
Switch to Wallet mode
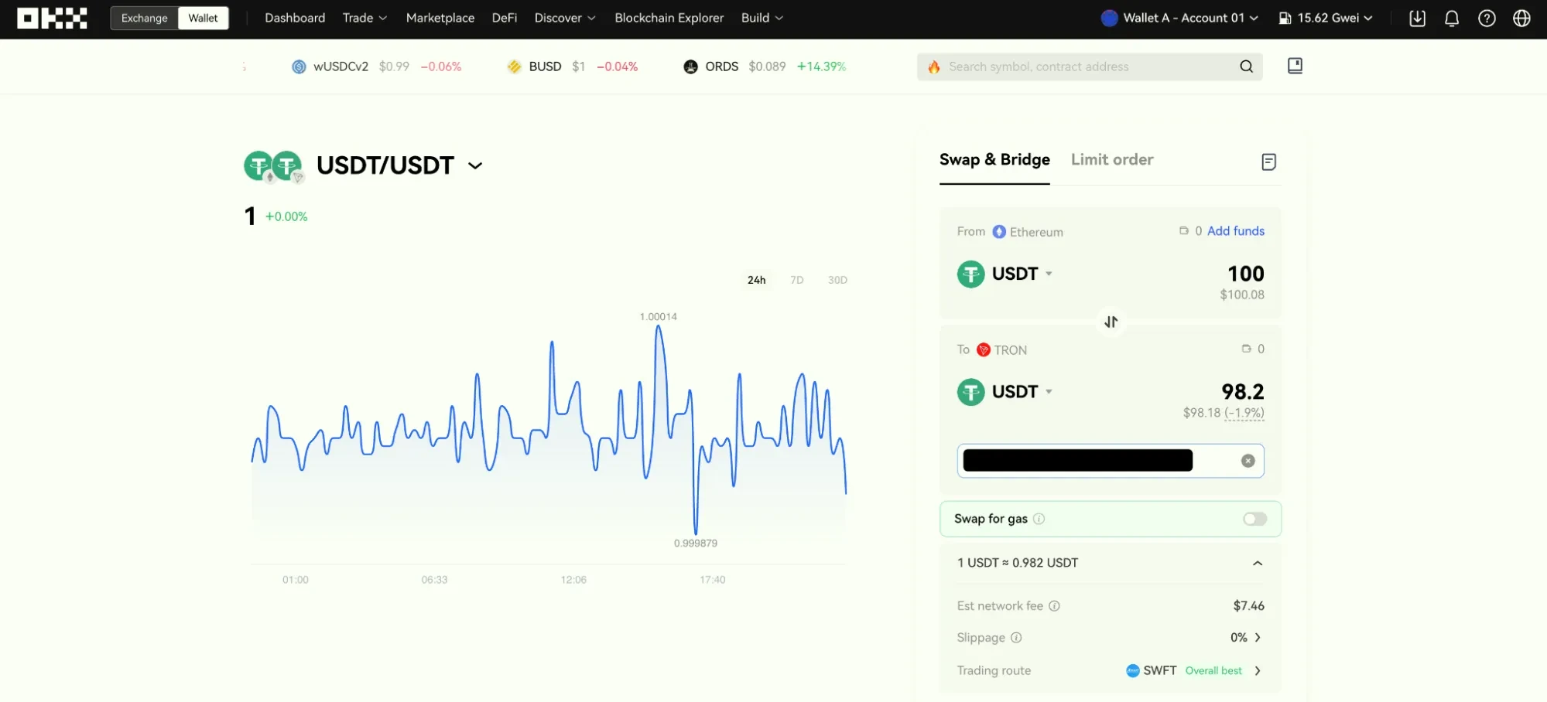[x=203, y=18]
